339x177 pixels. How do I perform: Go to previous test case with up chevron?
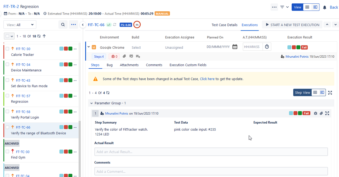coord(327,25)
